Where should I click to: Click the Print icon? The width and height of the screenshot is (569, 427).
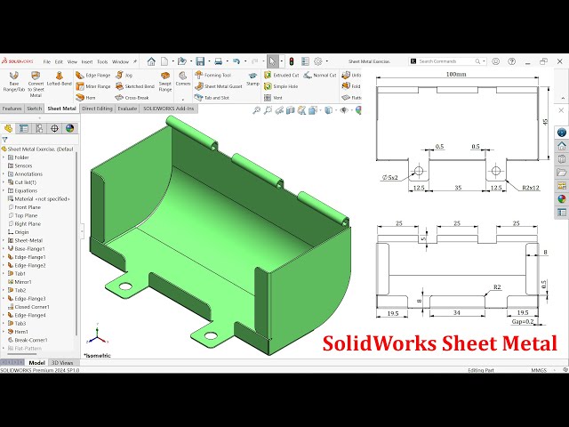tap(218, 61)
